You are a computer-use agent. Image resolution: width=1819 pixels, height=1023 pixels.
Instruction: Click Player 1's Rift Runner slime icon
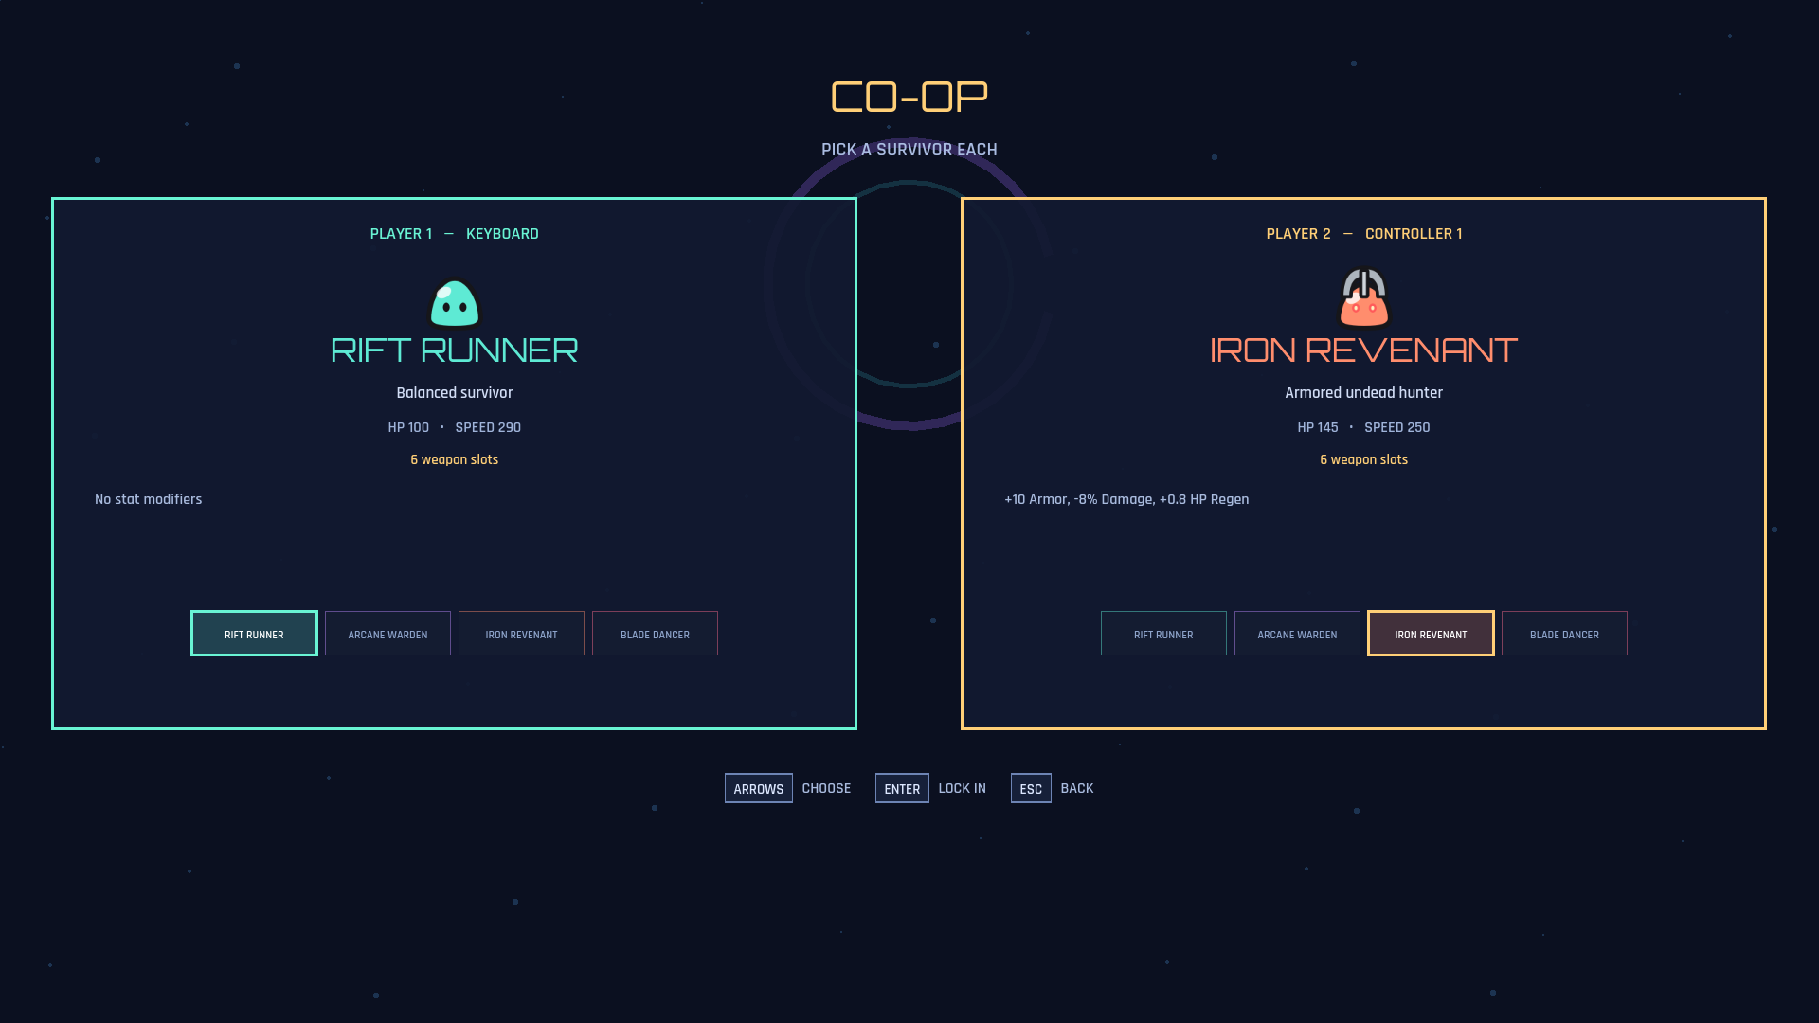[455, 303]
